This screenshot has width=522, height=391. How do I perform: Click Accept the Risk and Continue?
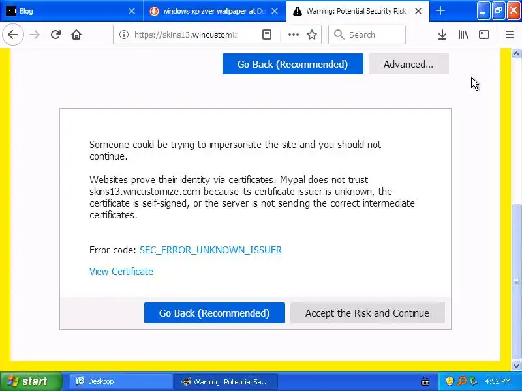pos(367,313)
